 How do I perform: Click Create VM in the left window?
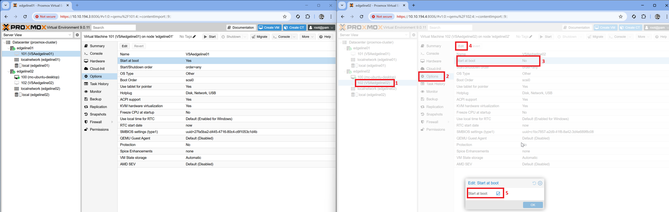coord(269,28)
